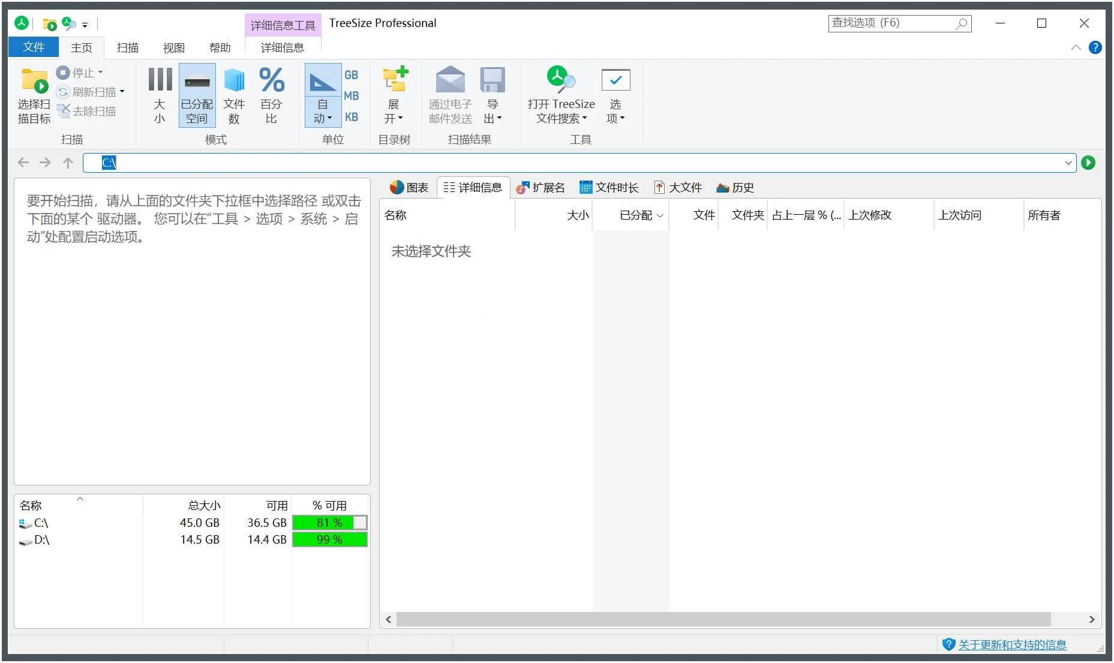
Task: Toggle 已分配空间 allocated space mode
Action: click(197, 95)
